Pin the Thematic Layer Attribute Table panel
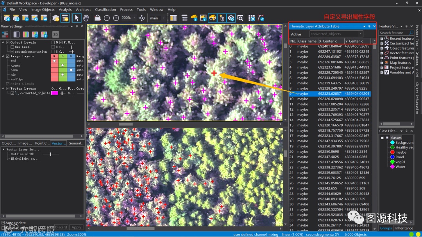Viewport: 422px width, 237px height. coord(369,27)
